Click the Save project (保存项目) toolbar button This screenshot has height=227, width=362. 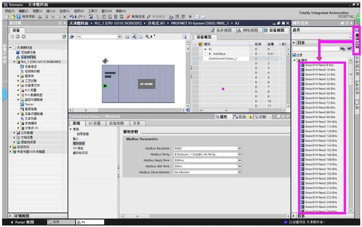tap(26, 17)
